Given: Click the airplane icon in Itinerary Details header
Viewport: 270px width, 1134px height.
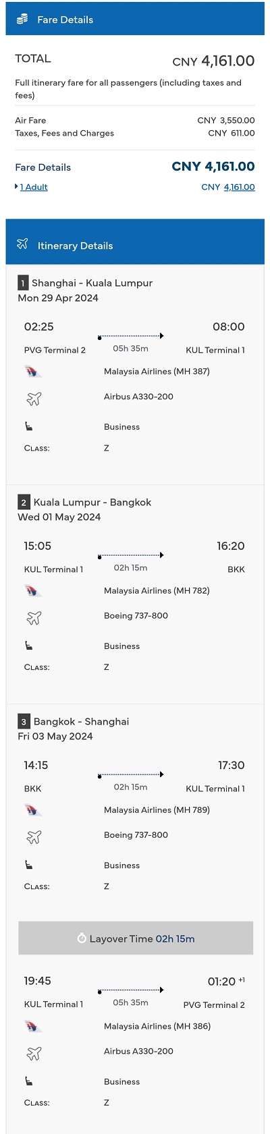Looking at the screenshot, I should (x=22, y=244).
